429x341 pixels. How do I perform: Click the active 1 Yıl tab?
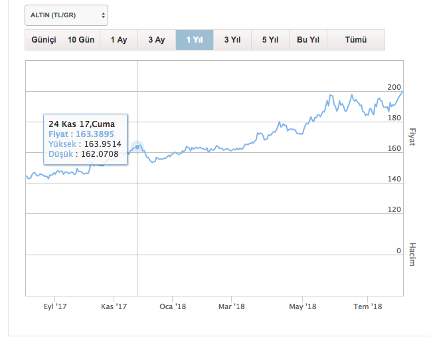tap(195, 40)
